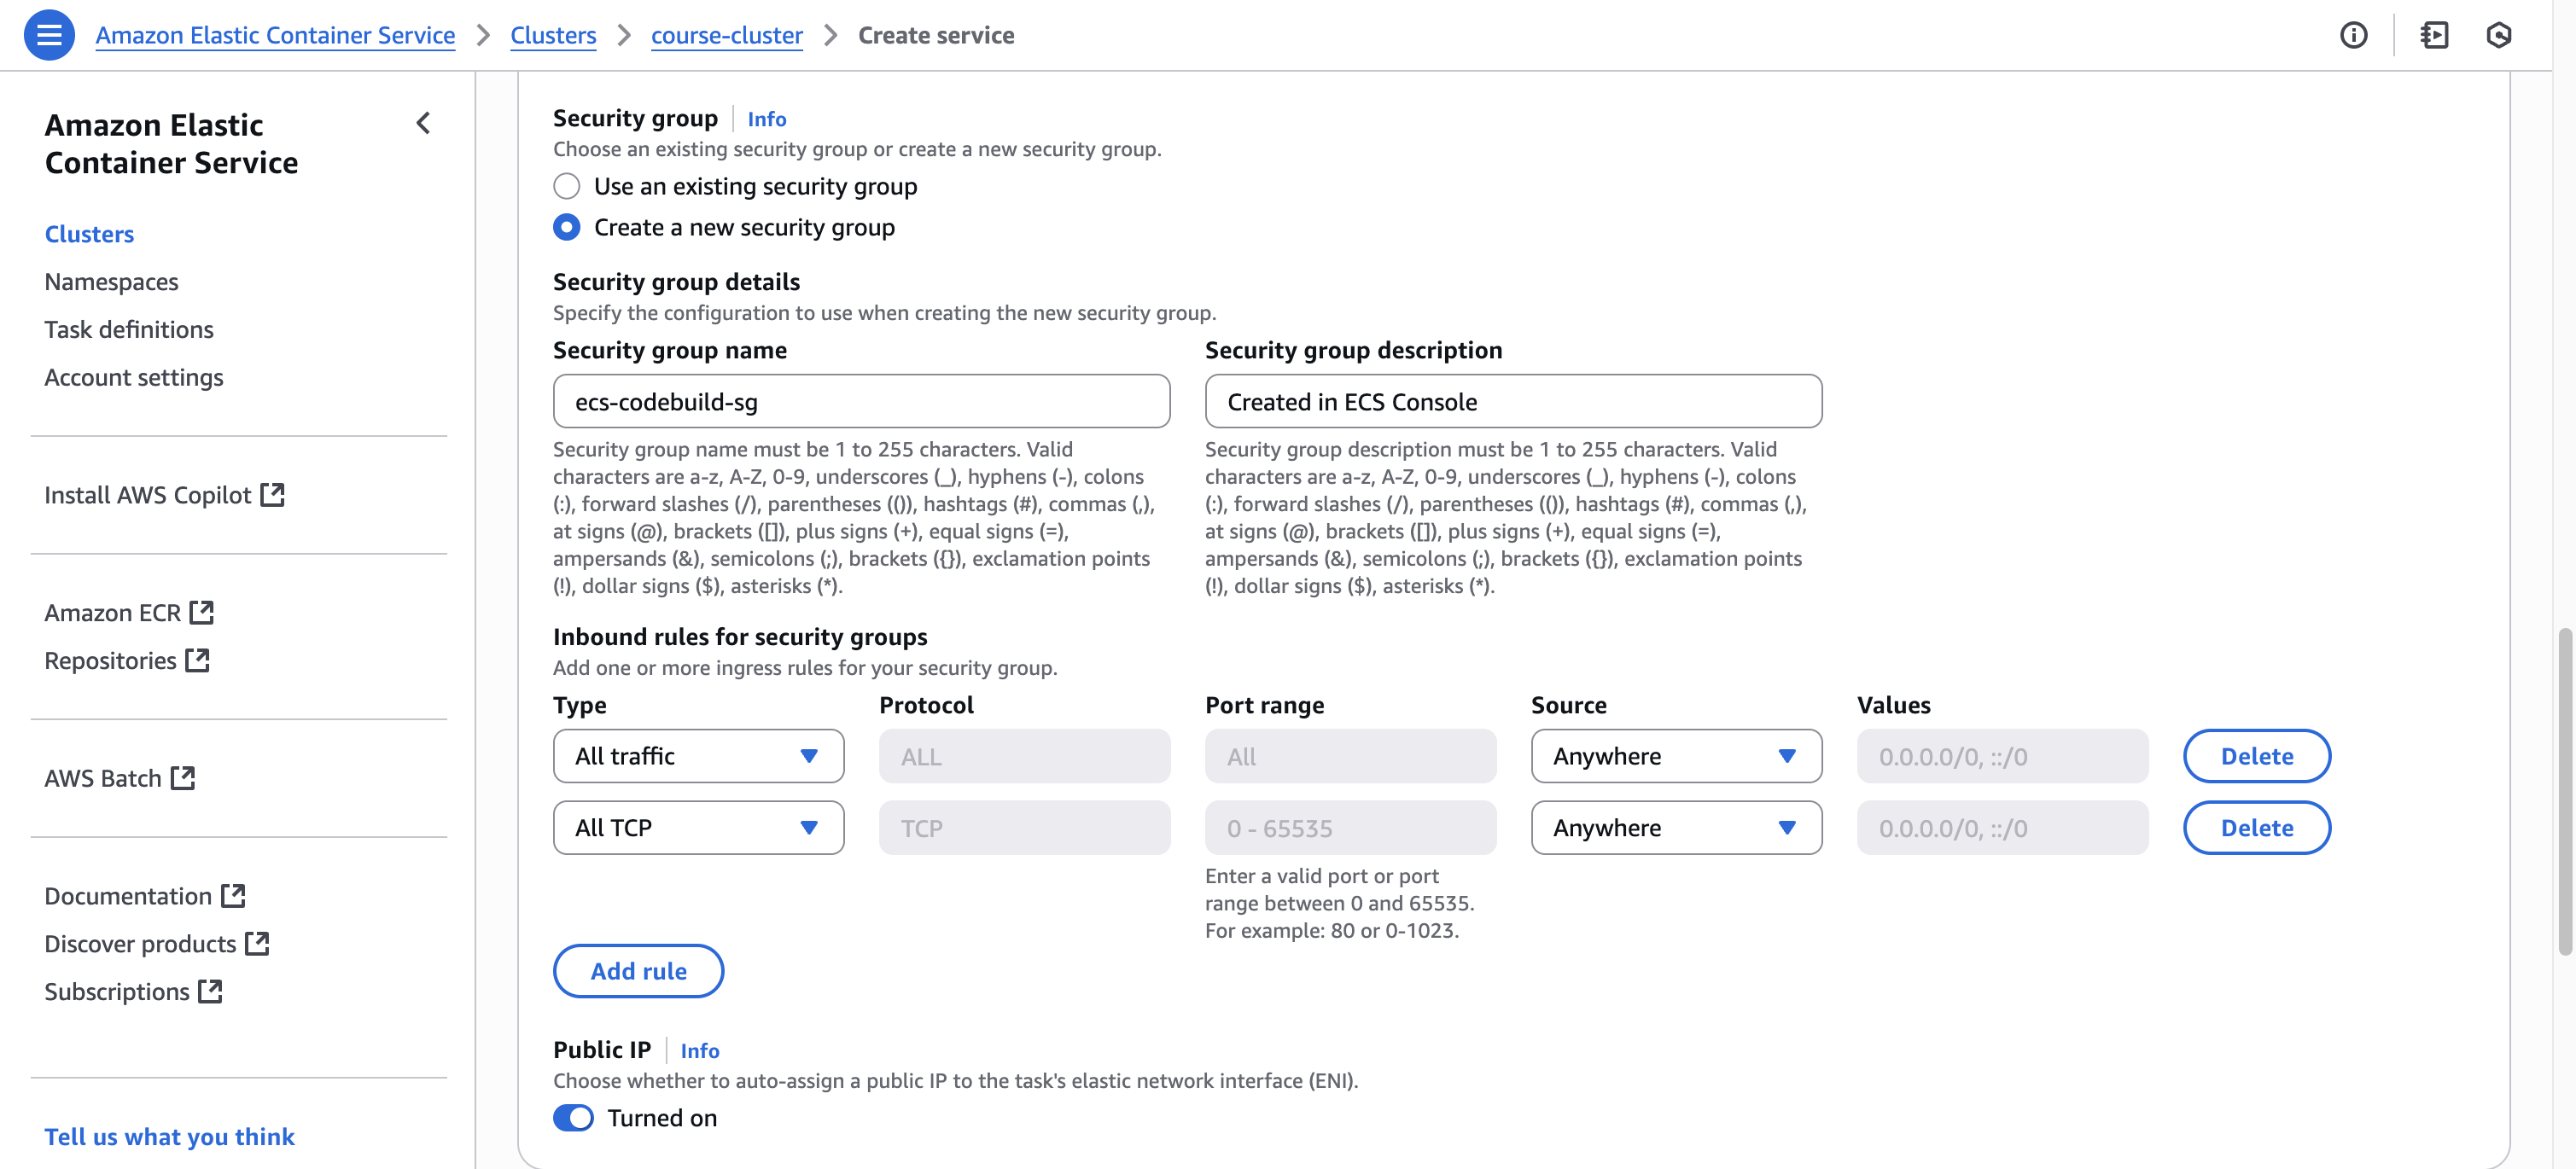
Task: Open Source dropdown for All traffic rule
Action: 1675,756
